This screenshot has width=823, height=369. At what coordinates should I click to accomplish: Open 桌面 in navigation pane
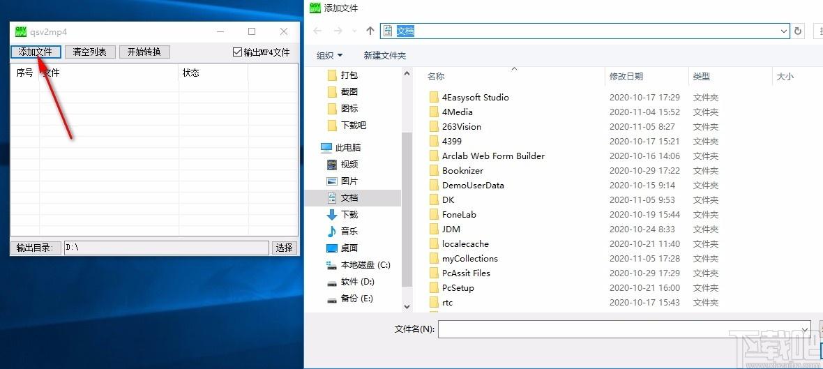click(x=342, y=248)
